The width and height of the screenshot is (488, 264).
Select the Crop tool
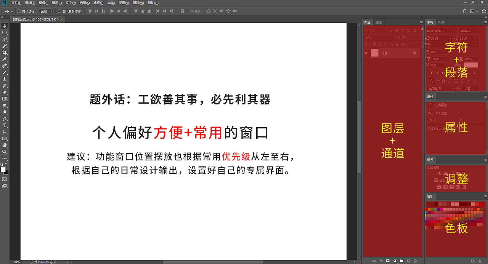[x=5, y=53]
